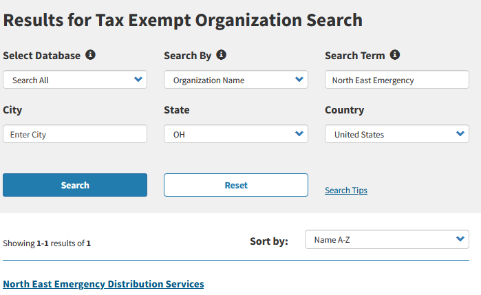Click the chevron arrow in Sort by
This screenshot has height=295, width=481.
460,239
